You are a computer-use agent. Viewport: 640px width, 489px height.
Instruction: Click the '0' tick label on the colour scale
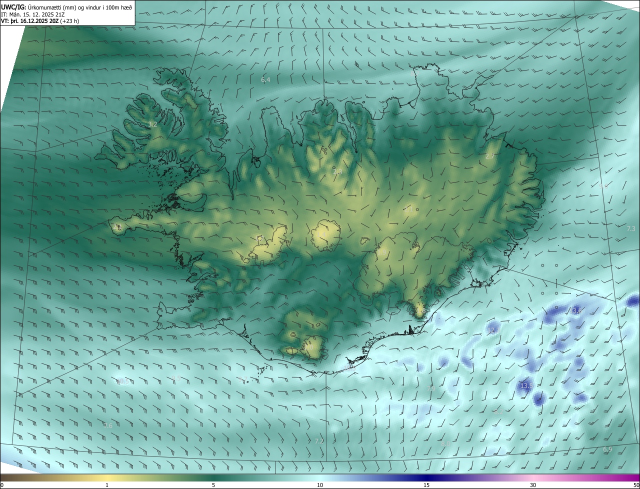click(2, 485)
